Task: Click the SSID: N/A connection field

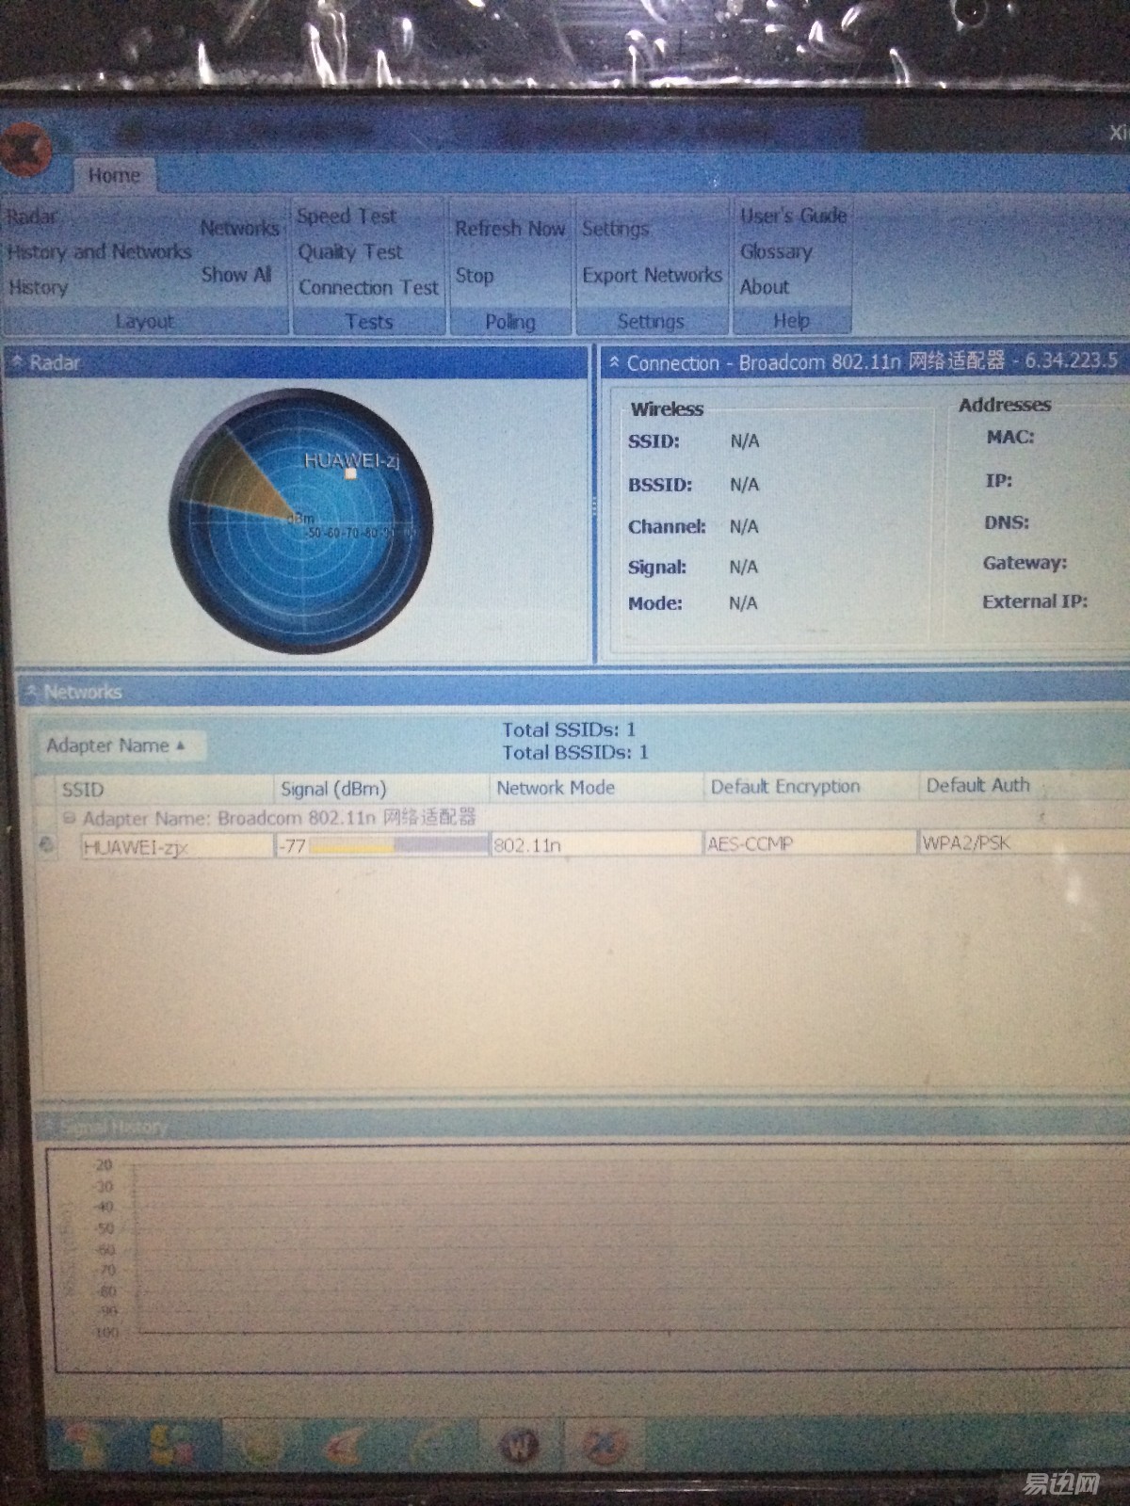Action: 693,441
